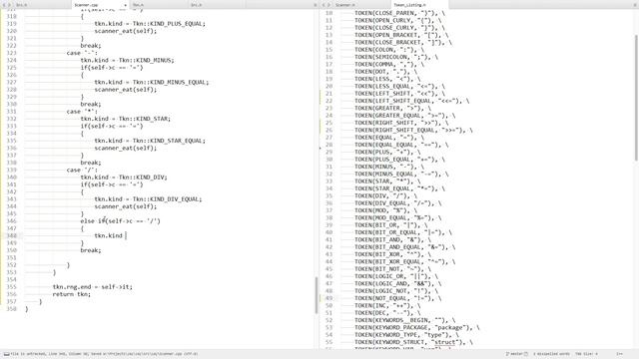Go to next tab in right pane

point(328,5)
